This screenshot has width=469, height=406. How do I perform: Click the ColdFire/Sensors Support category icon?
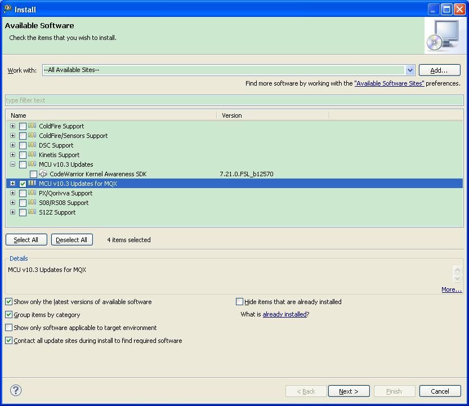pyautogui.click(x=32, y=135)
